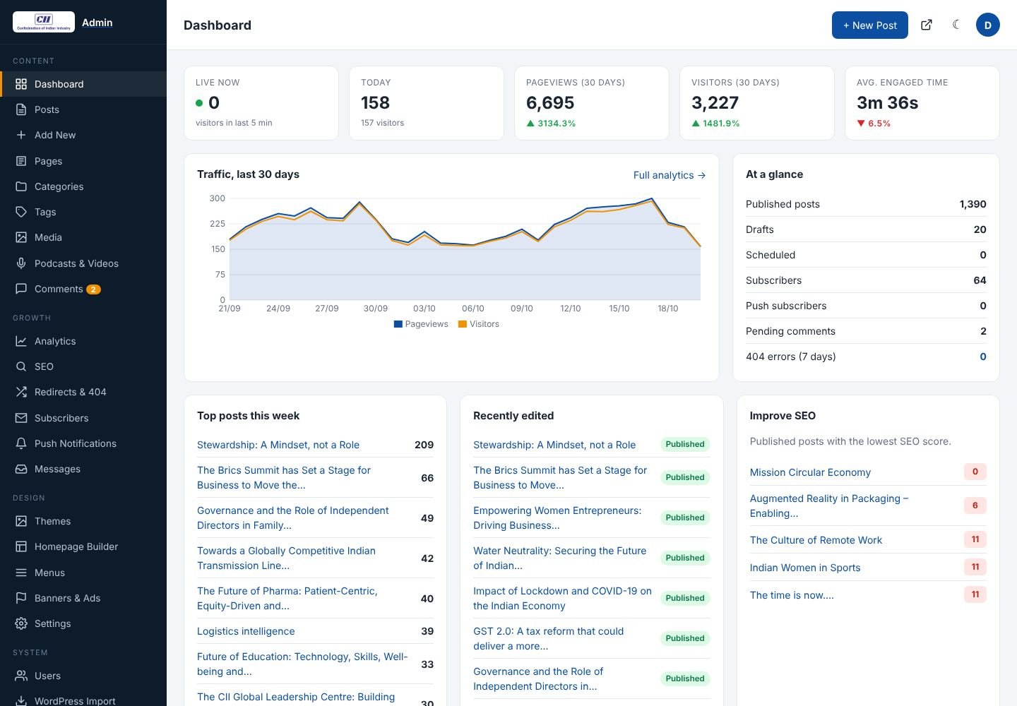This screenshot has height=706, width=1017.
Task: Toggle Visitors series in chart legend
Action: coord(479,324)
